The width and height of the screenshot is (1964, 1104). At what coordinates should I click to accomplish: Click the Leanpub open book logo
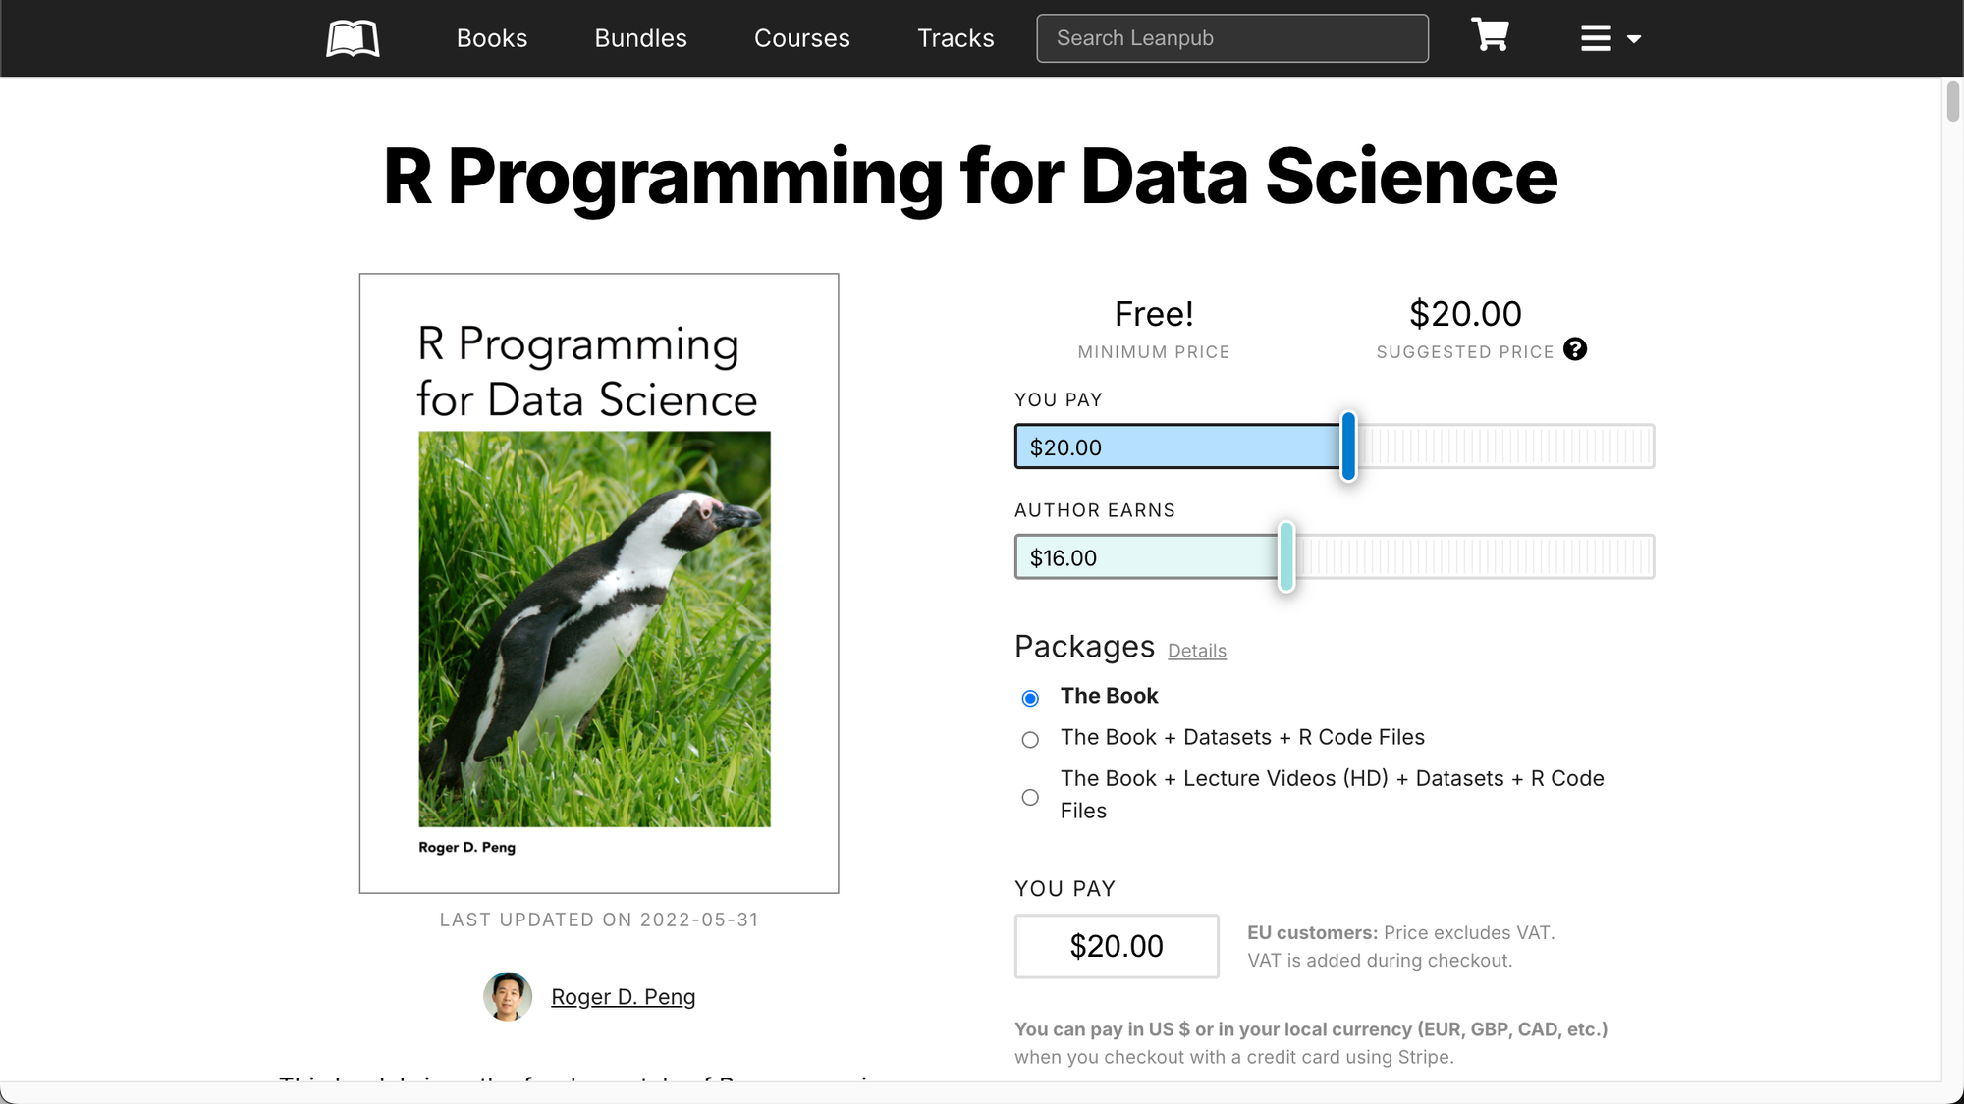pyautogui.click(x=353, y=39)
